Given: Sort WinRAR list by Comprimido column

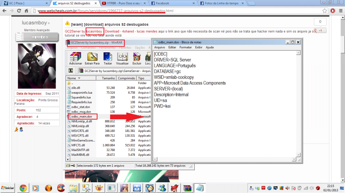Looking at the screenshot, I should pyautogui.click(x=126, y=78).
